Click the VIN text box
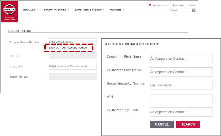Viewport: 221px width, 136px height. (181, 99)
